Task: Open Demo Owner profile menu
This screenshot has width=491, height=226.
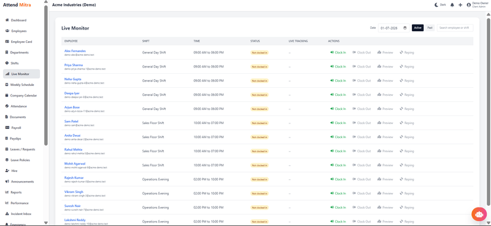Action: pos(477,5)
